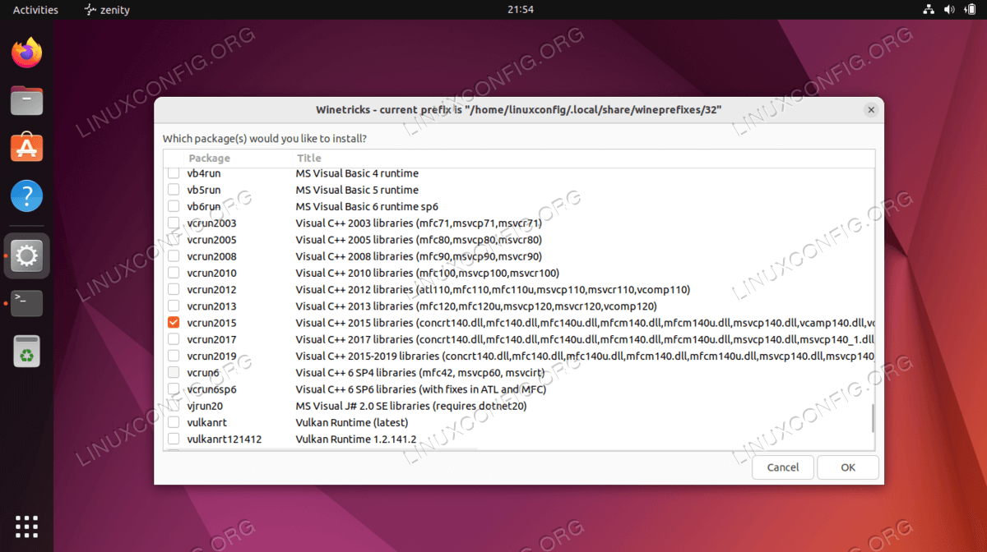
Task: Open Firefox from the dock
Action: coord(27,53)
